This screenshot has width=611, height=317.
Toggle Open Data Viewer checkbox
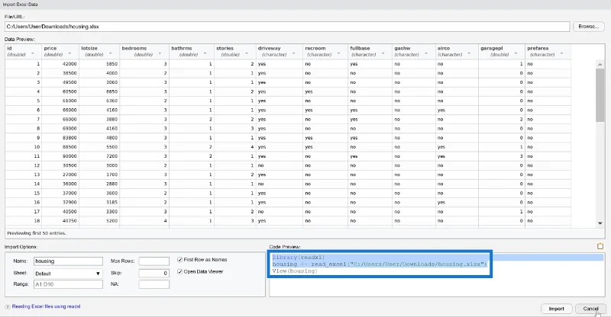[x=179, y=271]
